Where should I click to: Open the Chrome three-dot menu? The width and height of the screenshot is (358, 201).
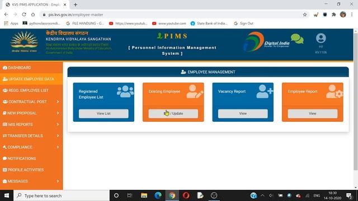(352, 15)
